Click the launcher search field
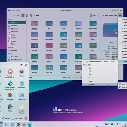 pyautogui.click(x=9, y=65)
